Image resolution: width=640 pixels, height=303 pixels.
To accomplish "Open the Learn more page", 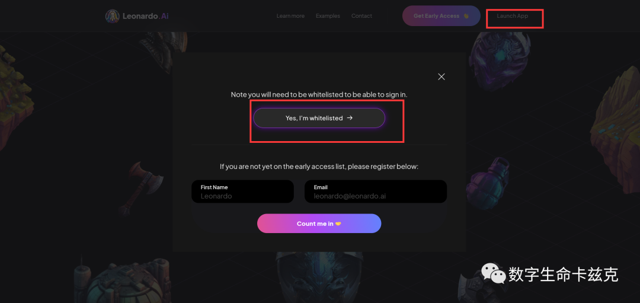I will (290, 16).
